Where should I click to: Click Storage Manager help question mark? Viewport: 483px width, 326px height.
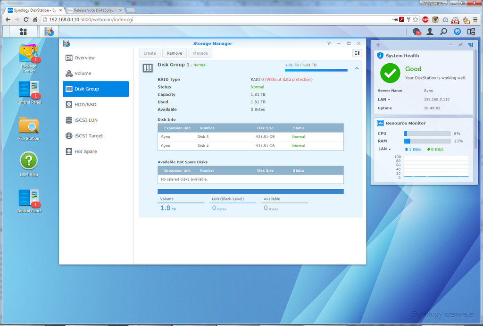(329, 43)
